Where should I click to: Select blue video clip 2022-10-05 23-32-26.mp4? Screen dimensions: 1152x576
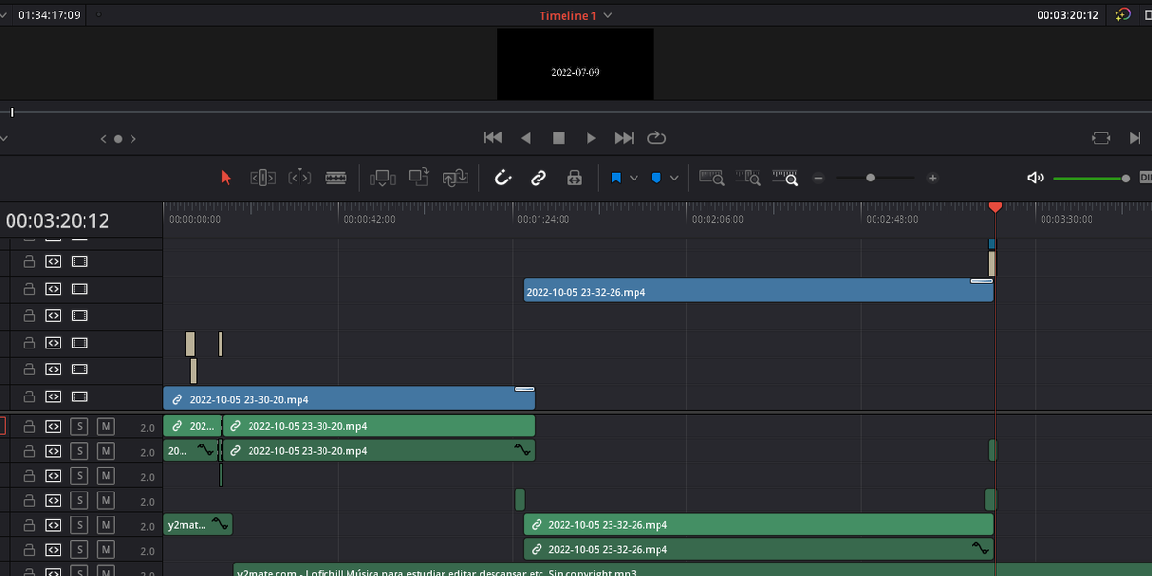pyautogui.click(x=758, y=291)
